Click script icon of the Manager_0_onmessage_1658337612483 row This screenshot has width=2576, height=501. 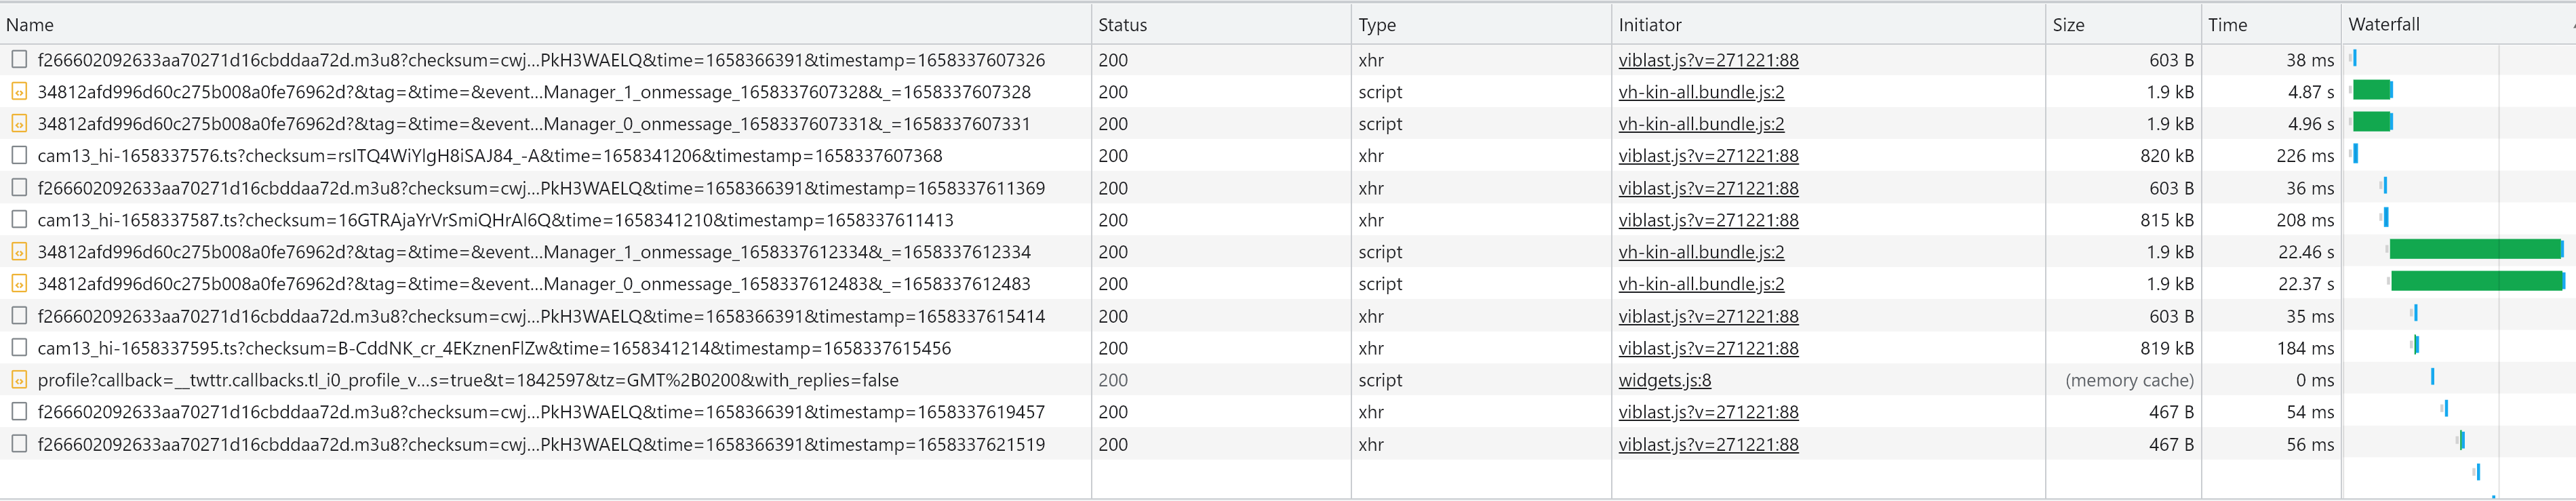point(19,284)
